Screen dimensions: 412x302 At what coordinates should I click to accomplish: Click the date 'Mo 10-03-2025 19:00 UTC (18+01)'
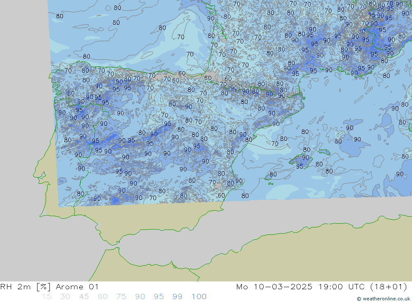pyautogui.click(x=322, y=286)
